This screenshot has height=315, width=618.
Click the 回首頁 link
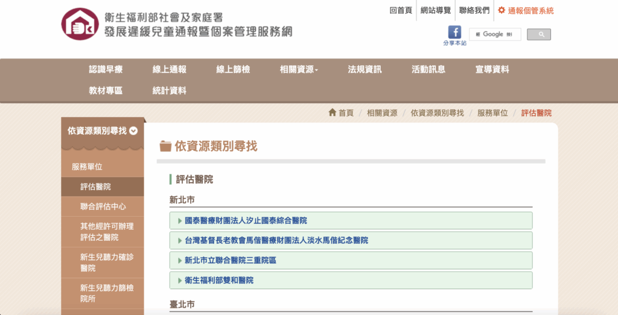[x=401, y=11]
